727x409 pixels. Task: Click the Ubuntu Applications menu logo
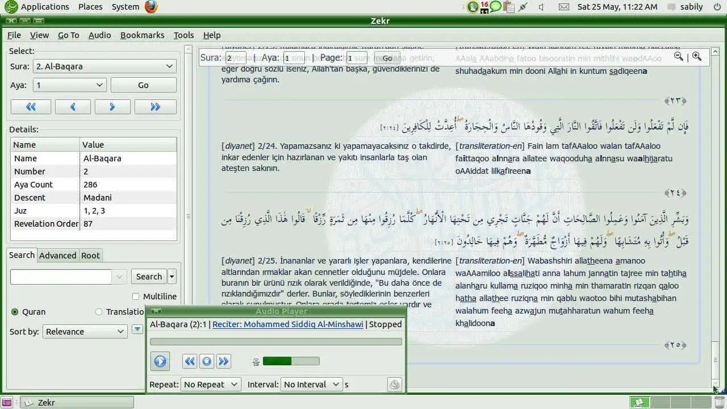pos(11,7)
